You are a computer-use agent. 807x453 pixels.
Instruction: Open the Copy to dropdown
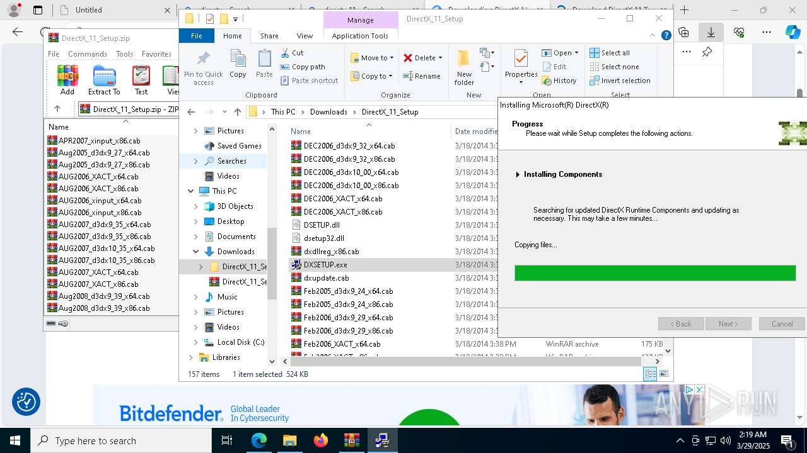(x=372, y=76)
